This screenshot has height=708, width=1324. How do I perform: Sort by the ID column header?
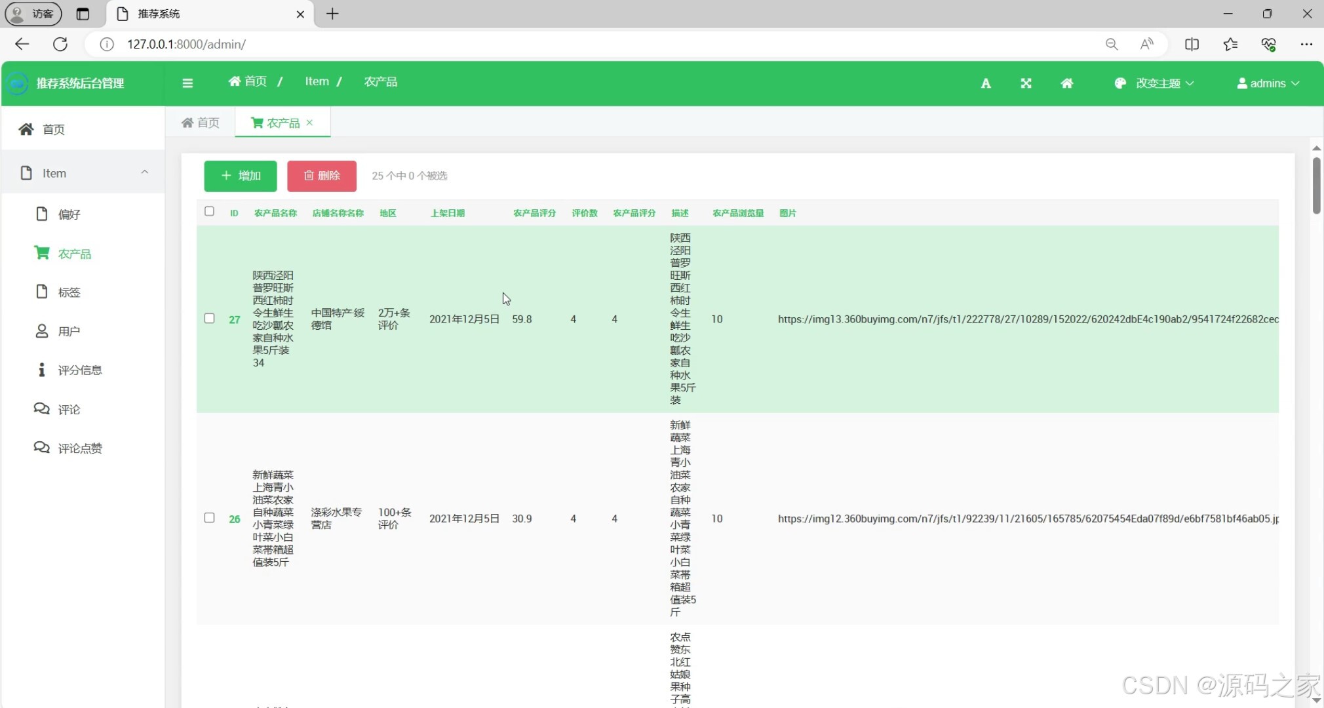[x=234, y=213]
